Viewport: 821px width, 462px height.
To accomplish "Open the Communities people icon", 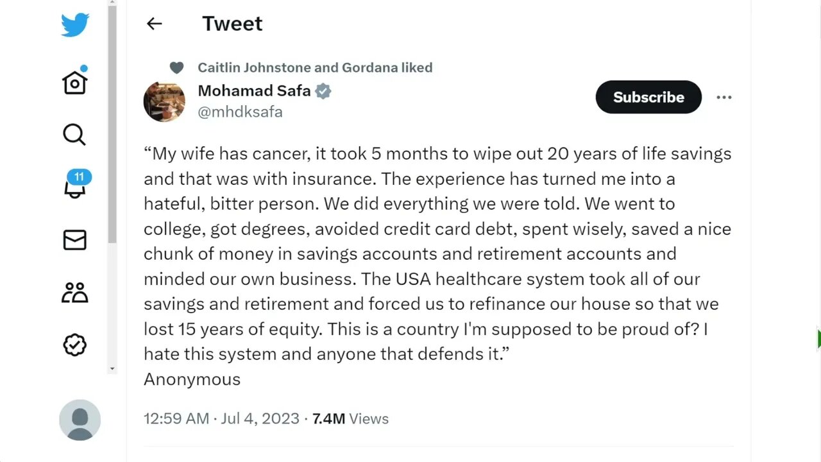I will point(75,293).
